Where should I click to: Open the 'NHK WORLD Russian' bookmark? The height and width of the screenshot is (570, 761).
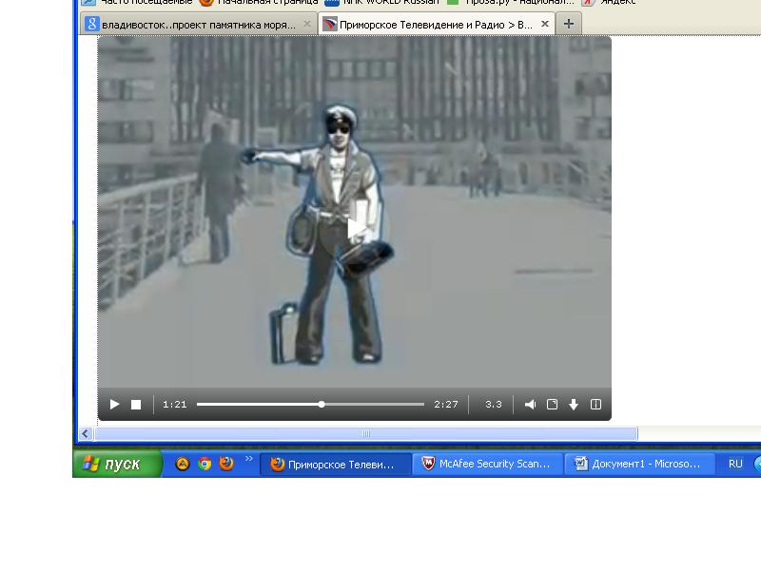pyautogui.click(x=381, y=3)
